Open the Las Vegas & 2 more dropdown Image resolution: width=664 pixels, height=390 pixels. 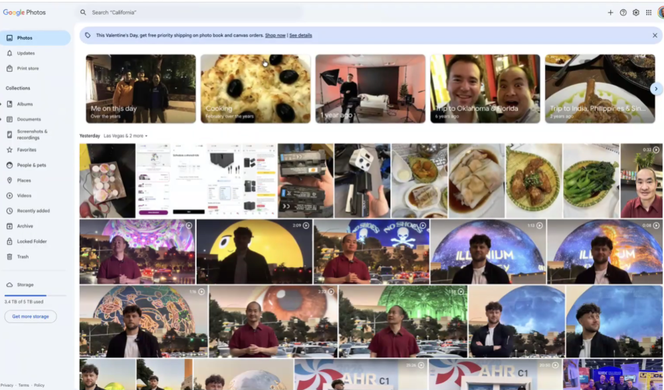click(126, 136)
